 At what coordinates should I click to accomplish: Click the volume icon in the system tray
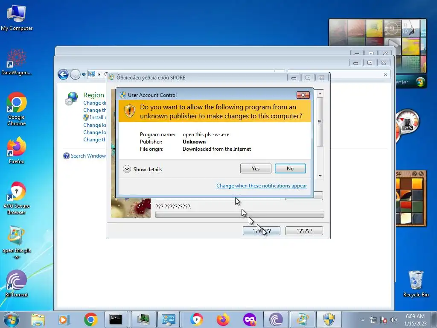[x=393, y=320]
